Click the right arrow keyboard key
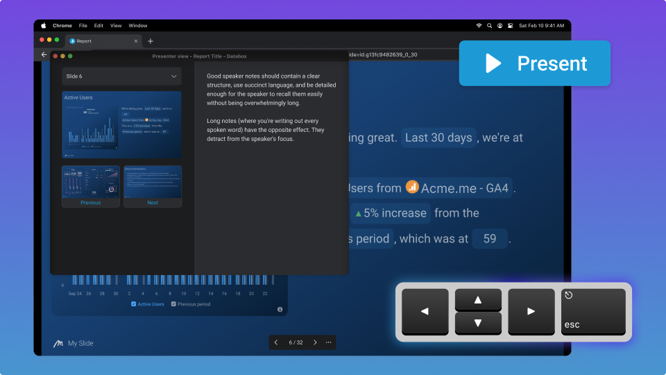Image resolution: width=666 pixels, height=375 pixels. 531,312
